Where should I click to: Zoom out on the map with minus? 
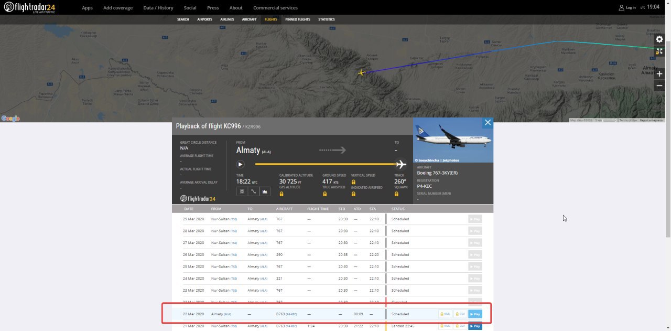(659, 86)
